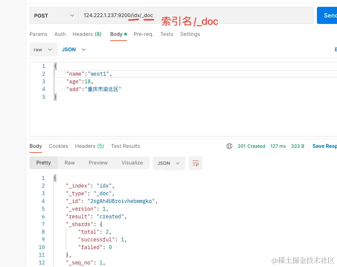Select the Raw response view
The width and height of the screenshot is (337, 267).
click(70, 163)
